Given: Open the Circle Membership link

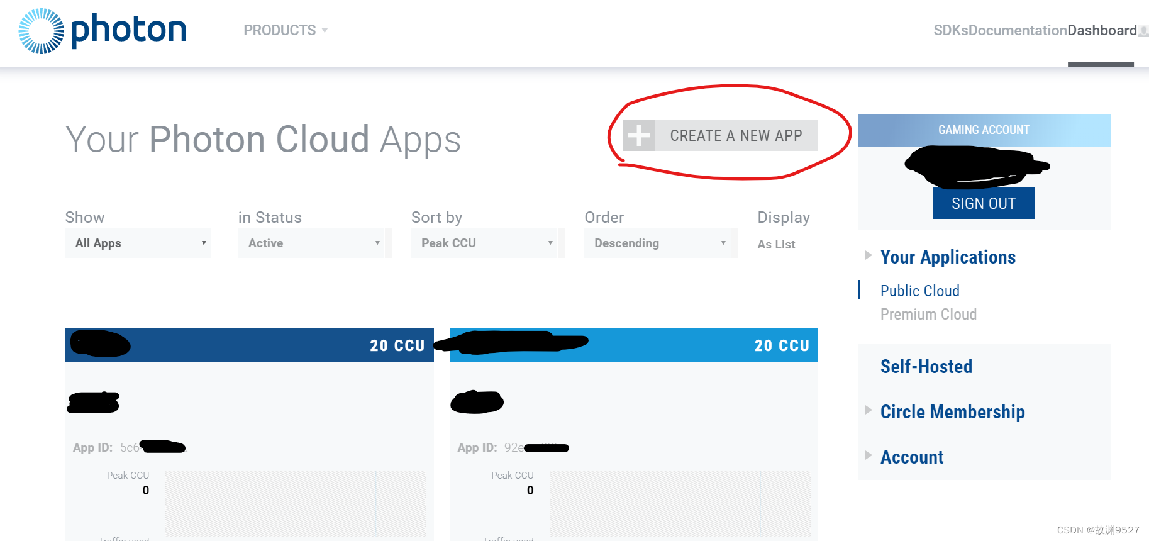Looking at the screenshot, I should 953,411.
